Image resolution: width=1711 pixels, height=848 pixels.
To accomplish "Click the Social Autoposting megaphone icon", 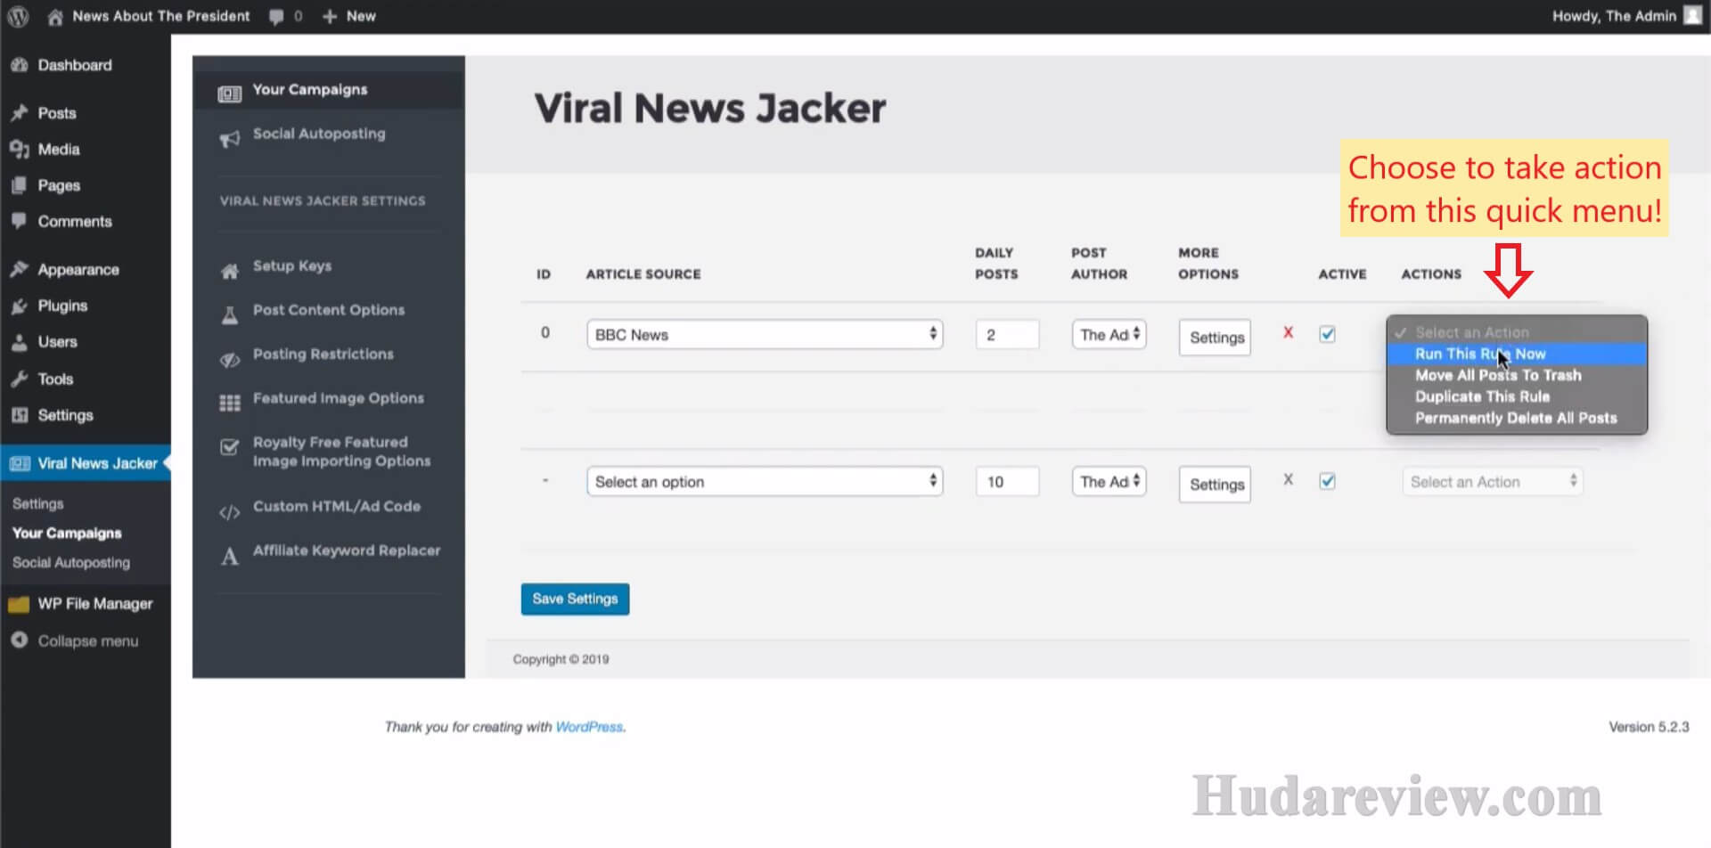I will click(230, 138).
